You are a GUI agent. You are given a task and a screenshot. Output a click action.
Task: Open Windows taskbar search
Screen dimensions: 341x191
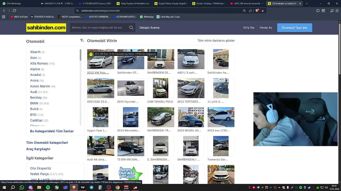coord(13,188)
